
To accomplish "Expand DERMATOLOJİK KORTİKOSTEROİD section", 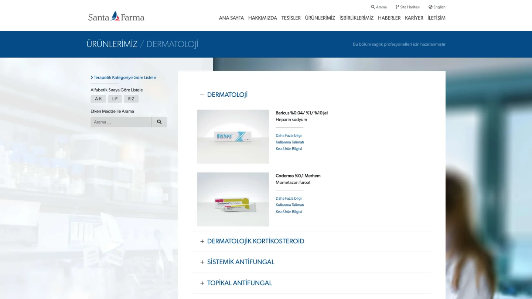I will click(x=252, y=241).
